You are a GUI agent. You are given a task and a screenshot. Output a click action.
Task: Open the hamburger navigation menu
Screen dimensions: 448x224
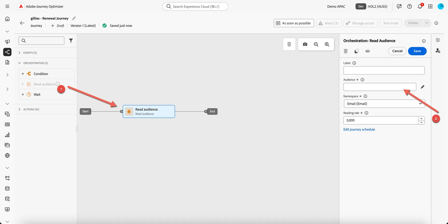coord(7,6)
